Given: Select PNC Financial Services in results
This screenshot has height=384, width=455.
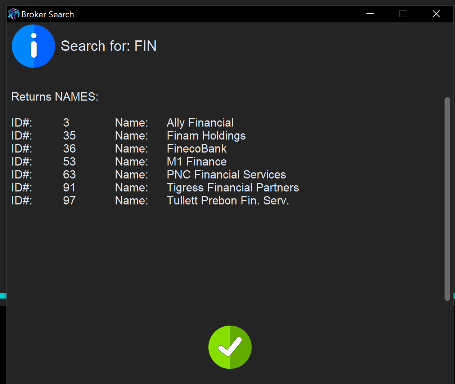Looking at the screenshot, I should (x=226, y=175).
